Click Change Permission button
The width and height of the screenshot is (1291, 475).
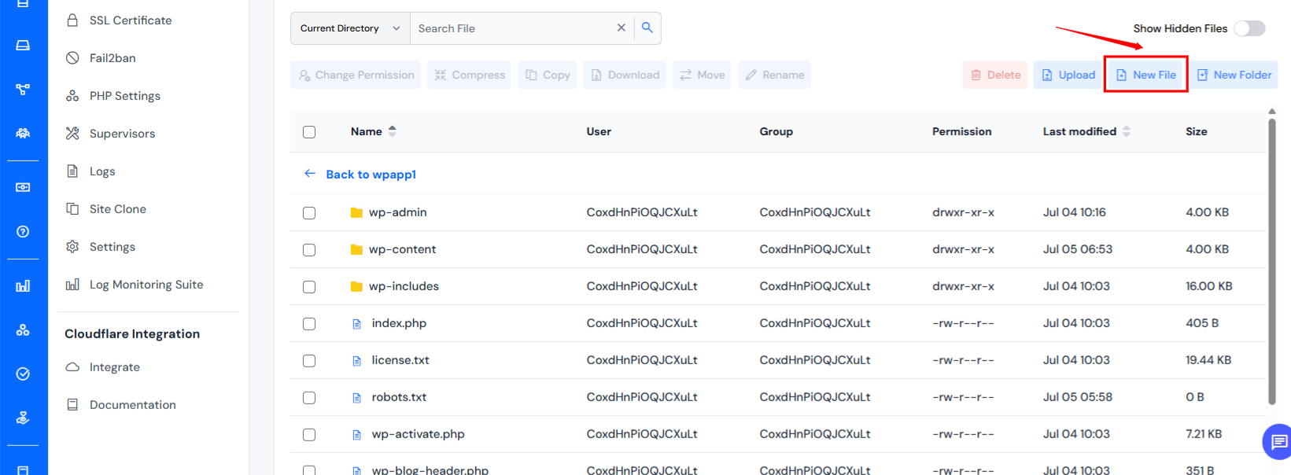click(356, 75)
